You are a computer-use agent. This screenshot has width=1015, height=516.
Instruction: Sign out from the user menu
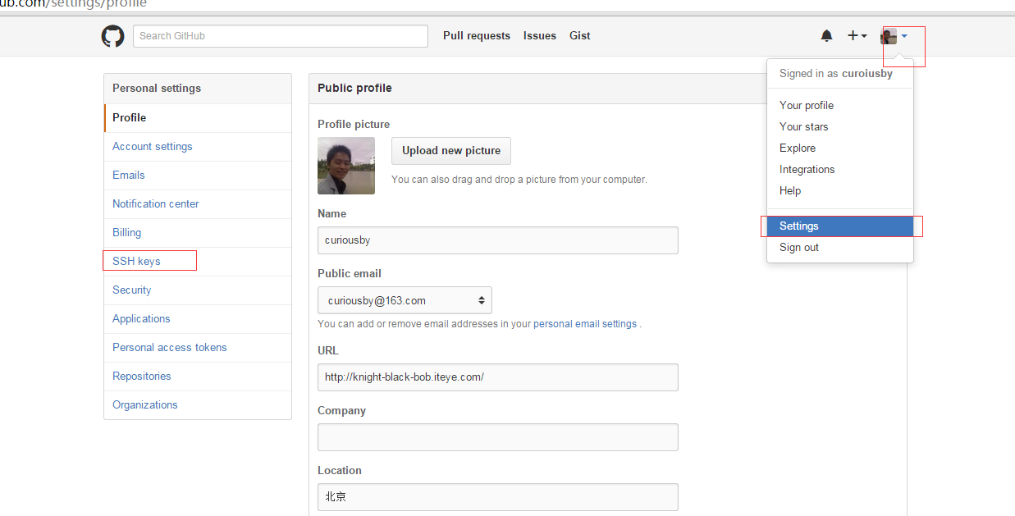click(x=840, y=248)
